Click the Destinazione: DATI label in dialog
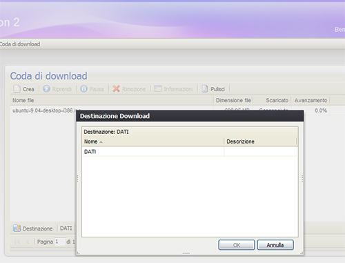Viewport: 345px width, 263px height. click(106, 132)
